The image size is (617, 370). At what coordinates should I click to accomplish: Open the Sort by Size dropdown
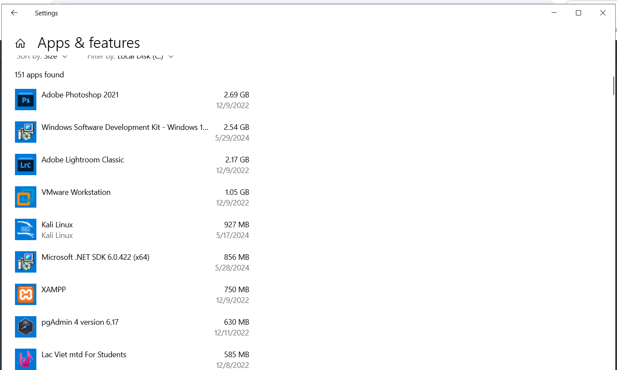42,56
